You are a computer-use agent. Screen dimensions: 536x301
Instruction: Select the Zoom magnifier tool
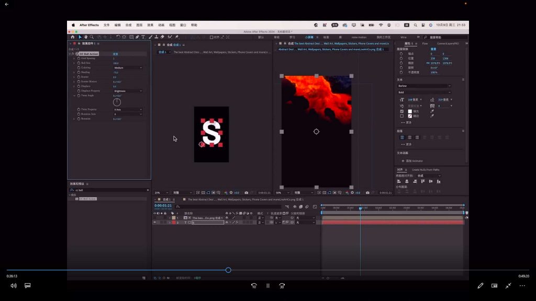point(92,37)
